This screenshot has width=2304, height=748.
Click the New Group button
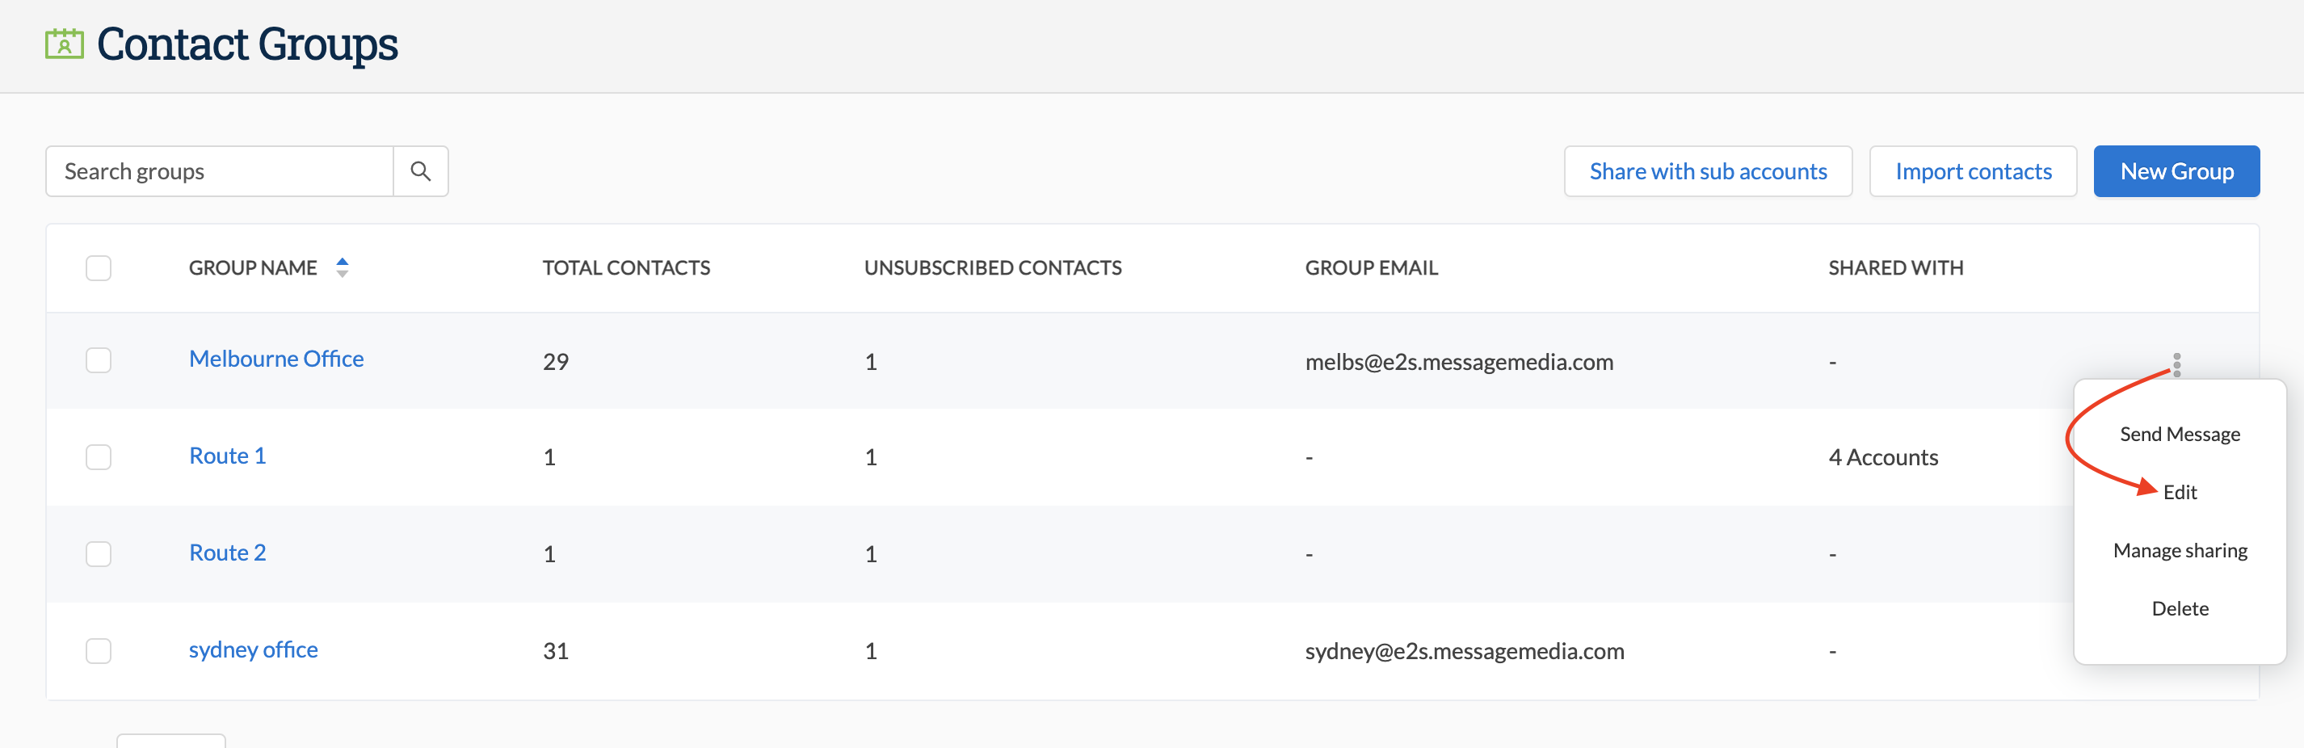(x=2176, y=170)
